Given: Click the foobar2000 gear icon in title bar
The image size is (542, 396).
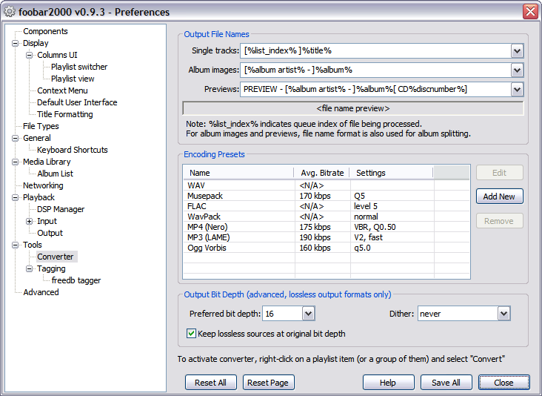Looking at the screenshot, I should coord(10,12).
